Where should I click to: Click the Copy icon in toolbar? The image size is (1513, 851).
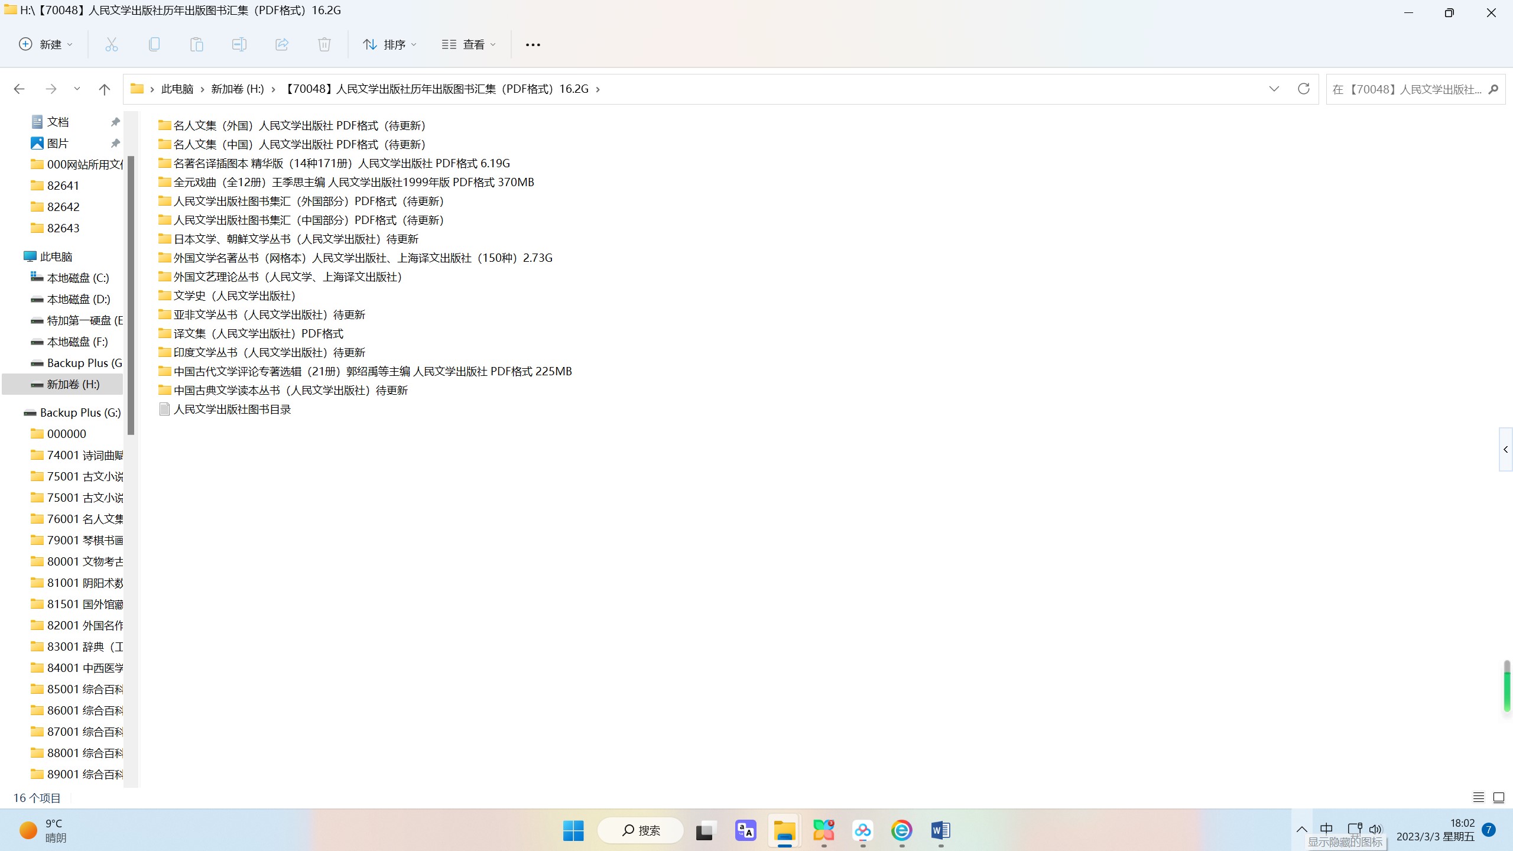pyautogui.click(x=154, y=44)
